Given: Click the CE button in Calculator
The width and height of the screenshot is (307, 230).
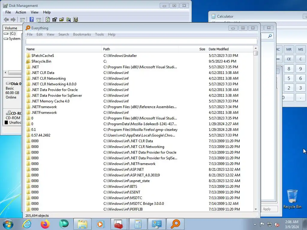Looking at the screenshot, I should tap(289, 59).
